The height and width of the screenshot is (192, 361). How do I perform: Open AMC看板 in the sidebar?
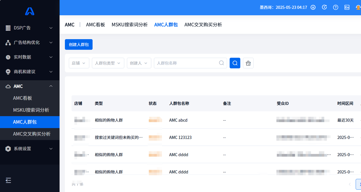click(30, 98)
